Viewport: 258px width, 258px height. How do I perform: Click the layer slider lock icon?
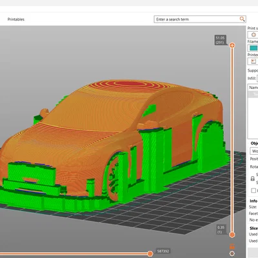click(232, 246)
